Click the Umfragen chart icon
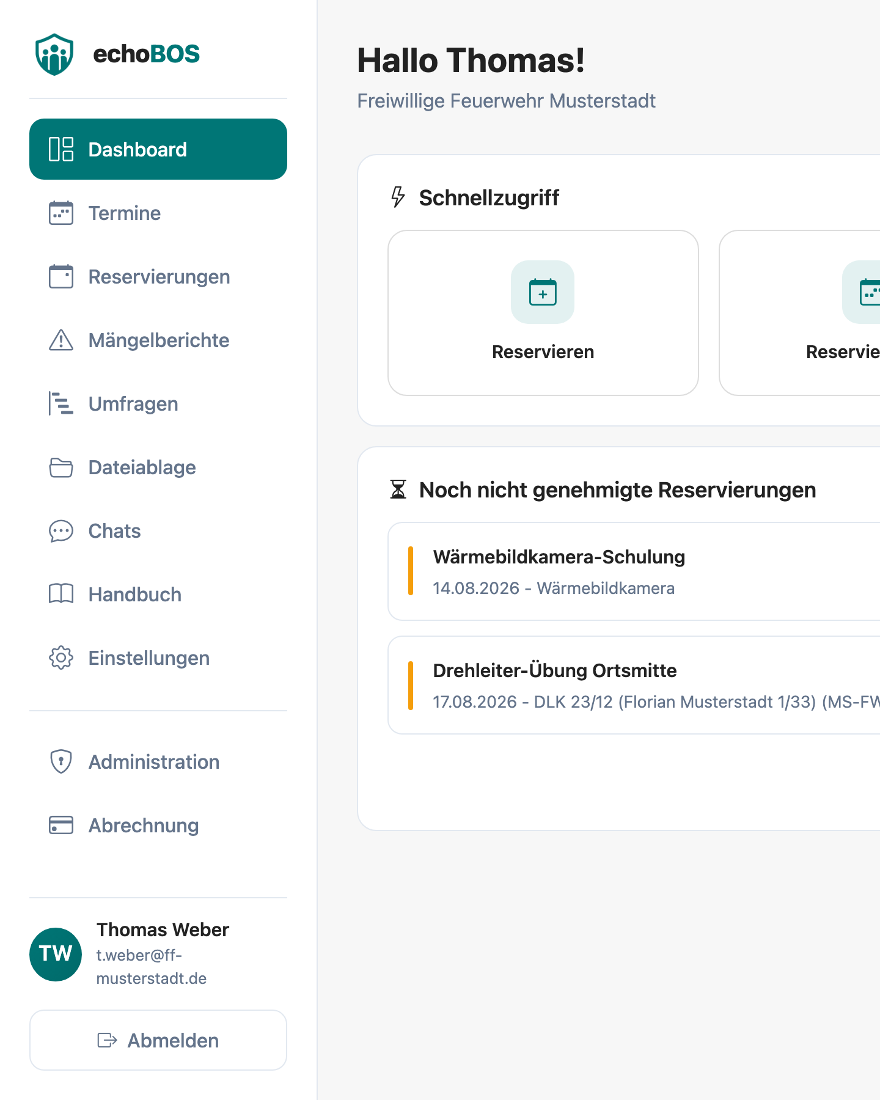The image size is (880, 1100). tap(61, 403)
